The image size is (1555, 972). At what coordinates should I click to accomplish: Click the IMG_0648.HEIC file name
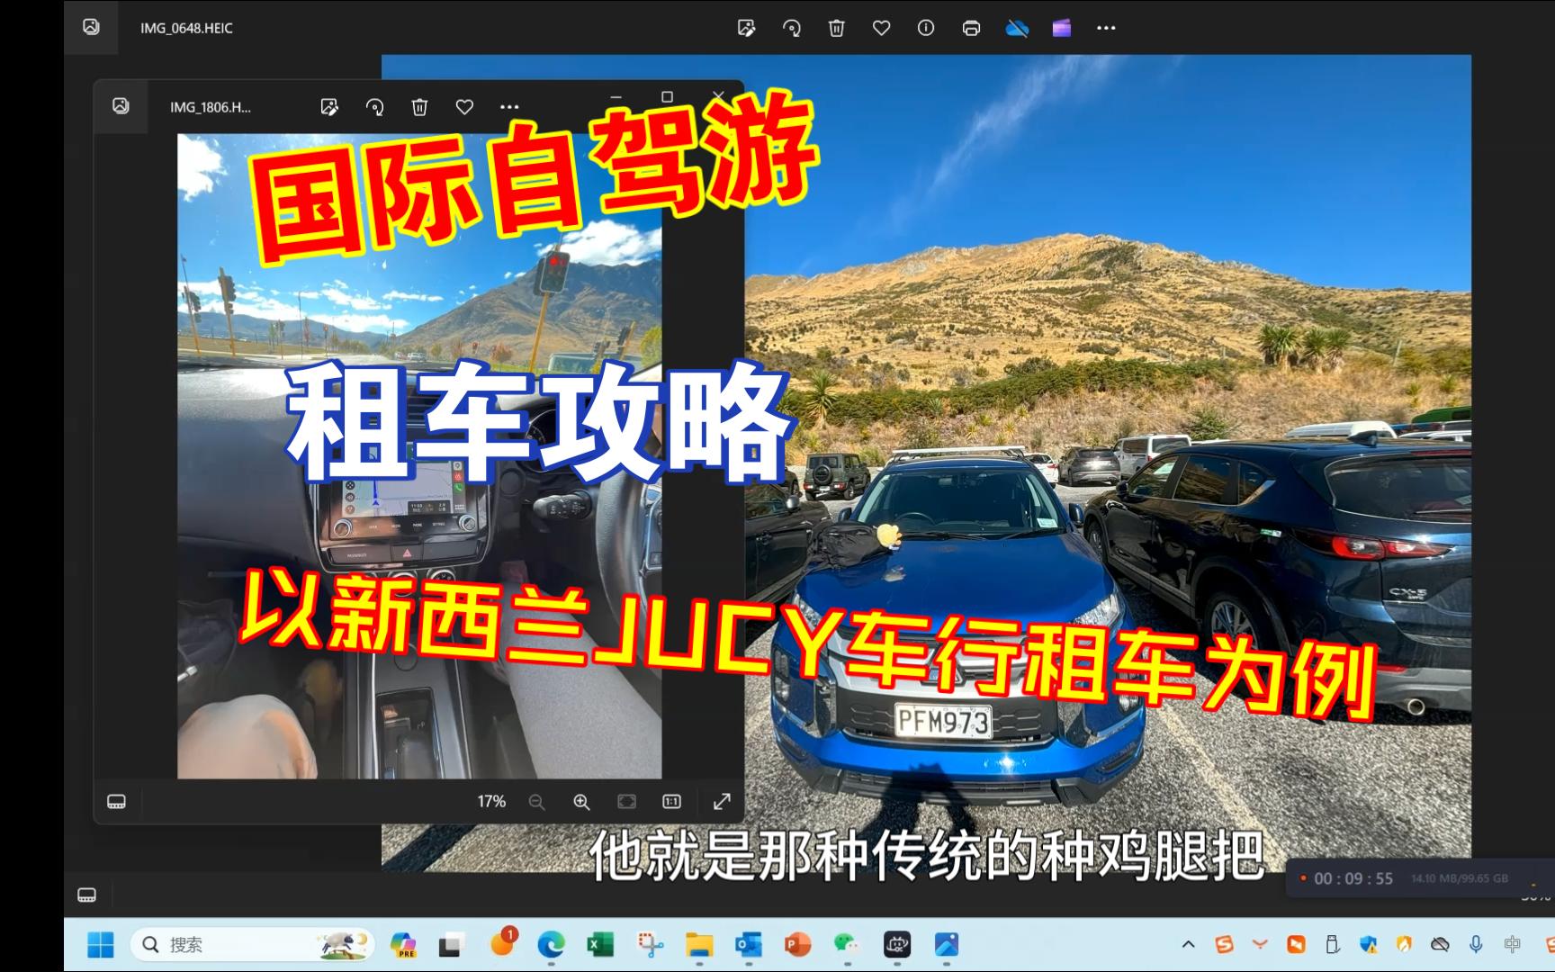(186, 28)
